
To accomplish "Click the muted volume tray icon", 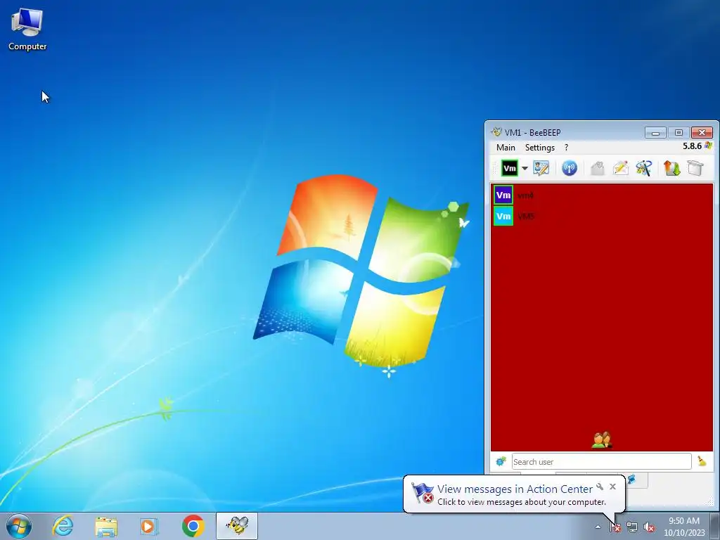I will [649, 527].
